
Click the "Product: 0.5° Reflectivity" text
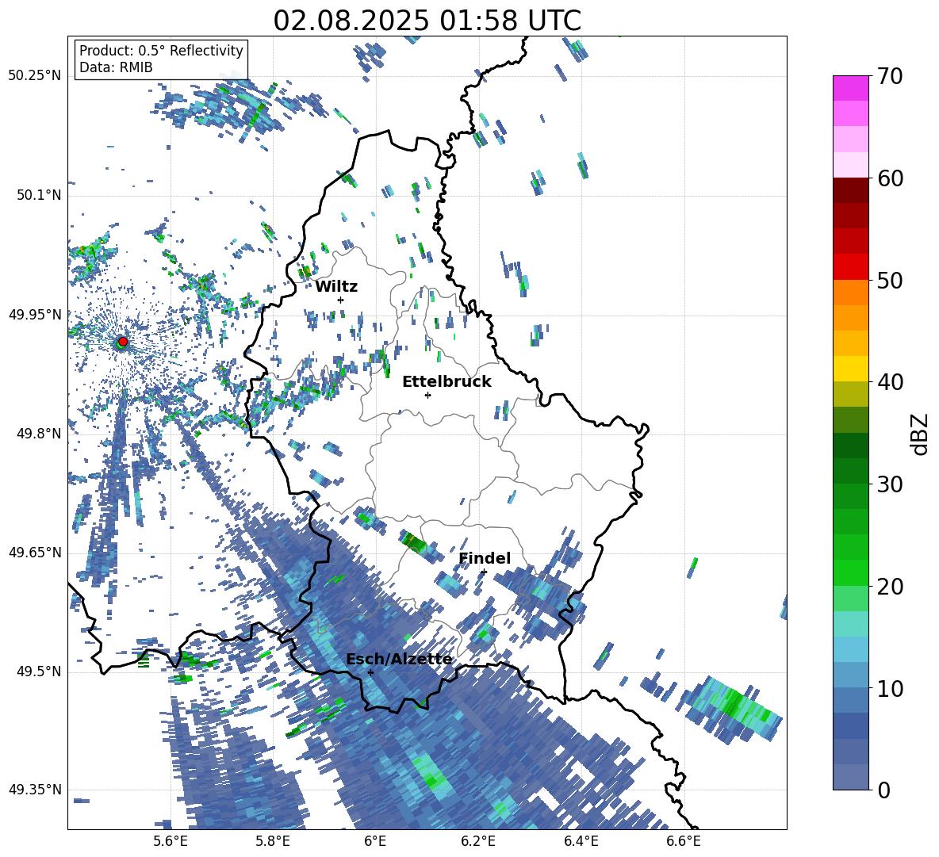(x=161, y=51)
